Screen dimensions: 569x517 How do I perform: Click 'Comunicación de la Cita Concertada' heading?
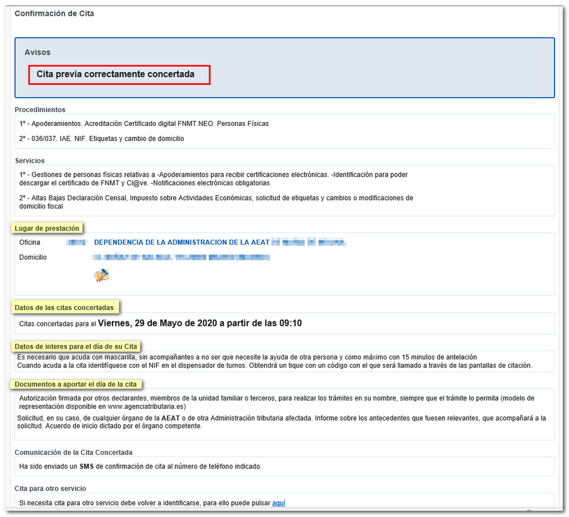(73, 452)
